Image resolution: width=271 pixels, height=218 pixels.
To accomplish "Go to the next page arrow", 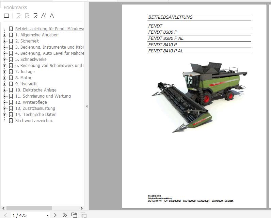I will [55, 215].
